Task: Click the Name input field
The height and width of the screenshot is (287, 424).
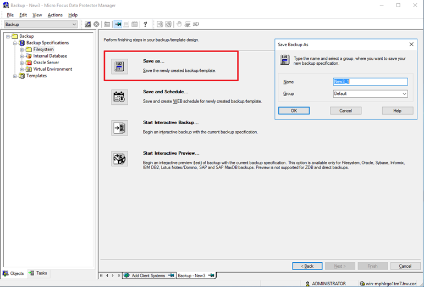Action: point(371,82)
